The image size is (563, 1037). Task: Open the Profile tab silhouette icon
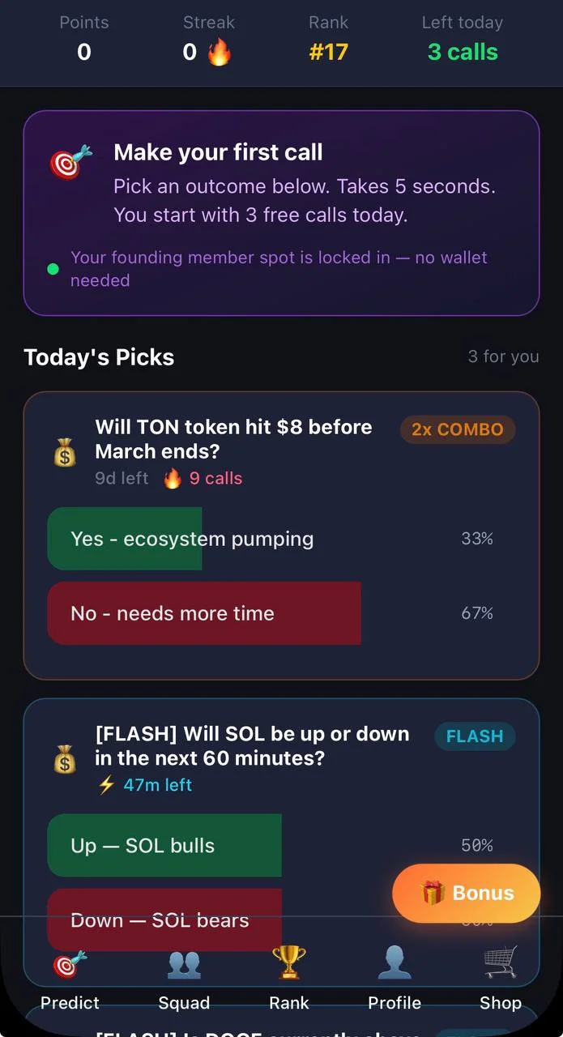pyautogui.click(x=395, y=963)
